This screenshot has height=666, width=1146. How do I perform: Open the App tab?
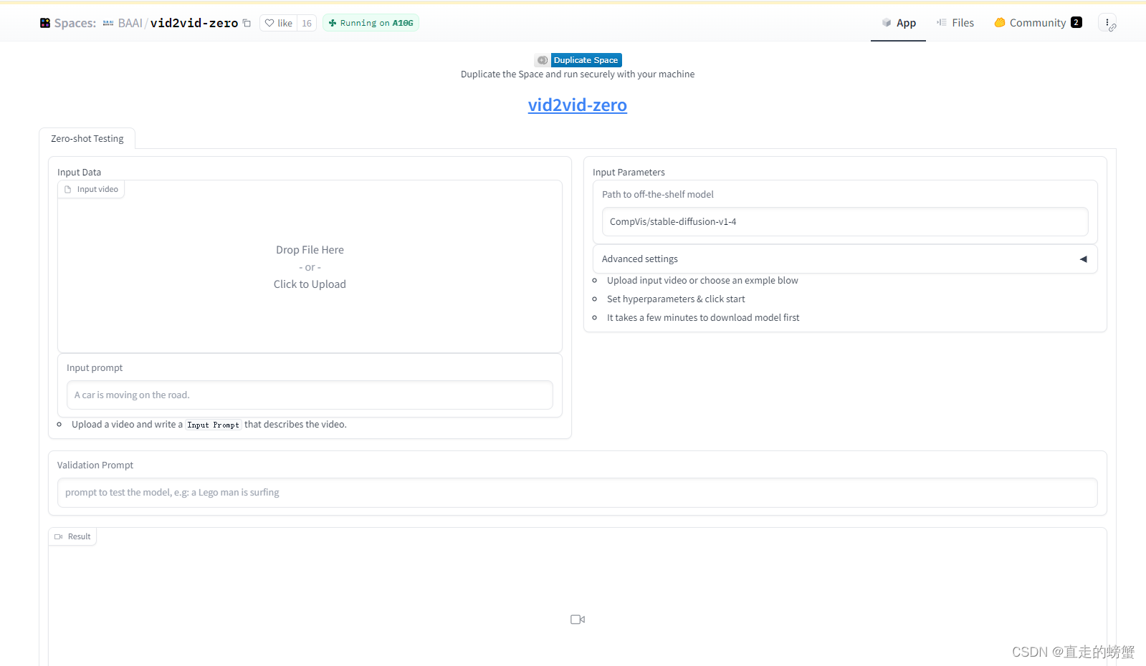[x=898, y=23]
